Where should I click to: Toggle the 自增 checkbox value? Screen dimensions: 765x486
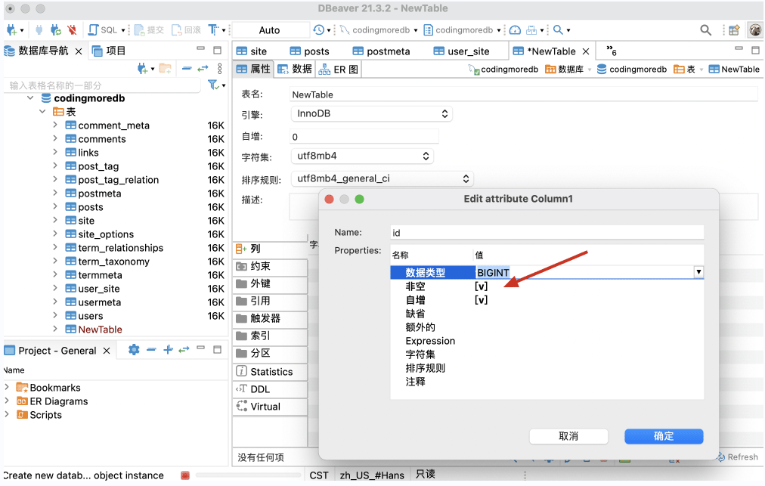481,300
